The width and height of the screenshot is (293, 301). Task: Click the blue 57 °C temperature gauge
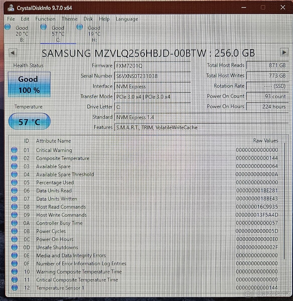(x=29, y=121)
